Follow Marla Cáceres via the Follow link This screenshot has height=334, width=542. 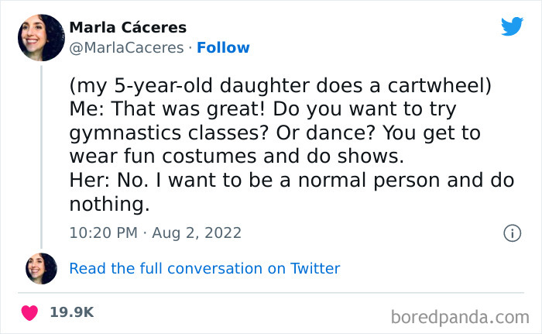223,48
